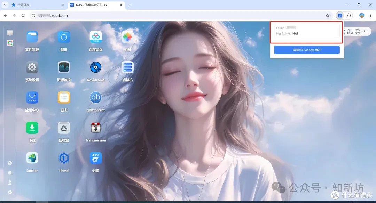Click the Nas Name NAS text
The height and width of the screenshot is (203, 376).
pos(287,33)
